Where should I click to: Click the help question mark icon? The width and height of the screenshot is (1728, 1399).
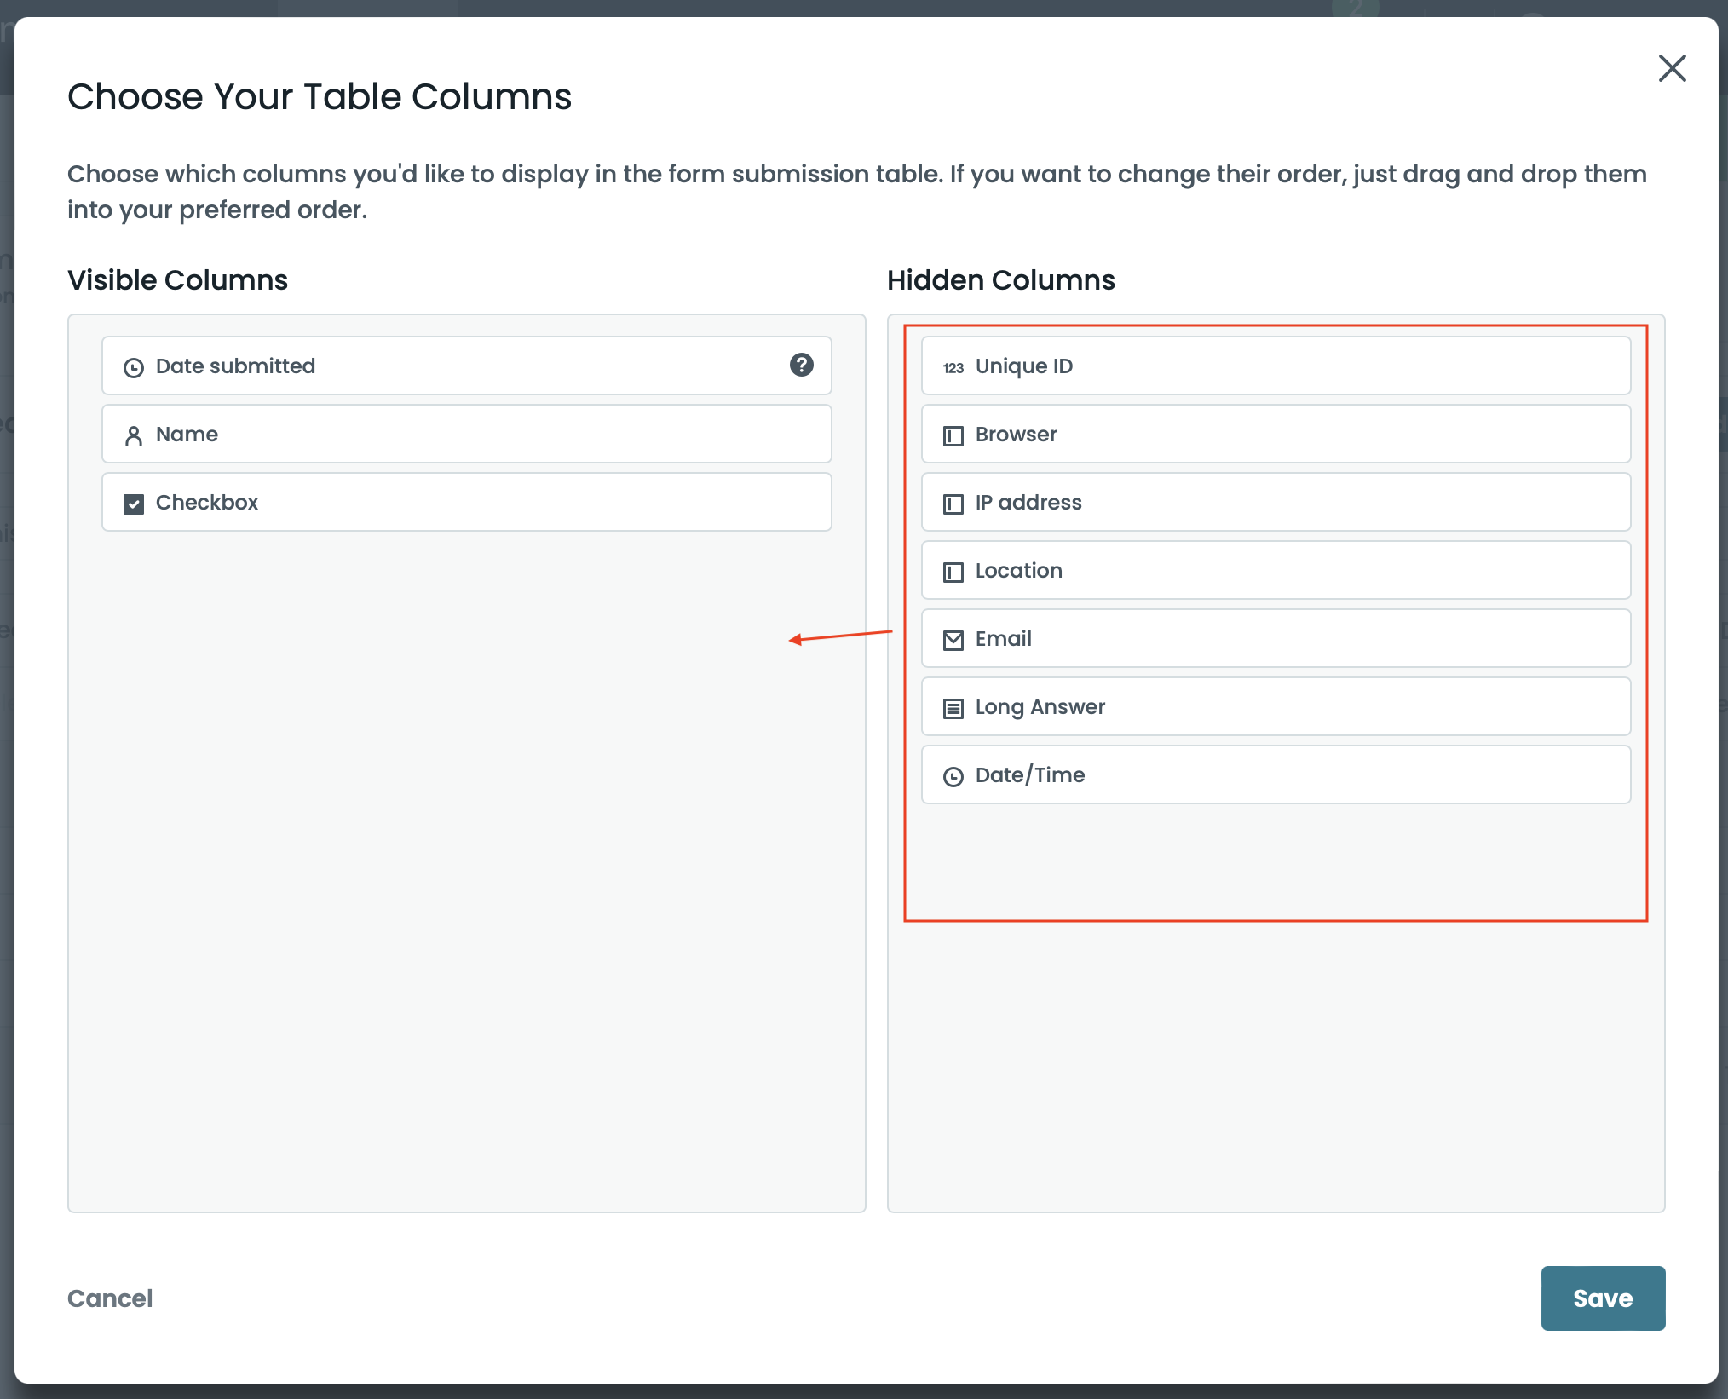[801, 365]
